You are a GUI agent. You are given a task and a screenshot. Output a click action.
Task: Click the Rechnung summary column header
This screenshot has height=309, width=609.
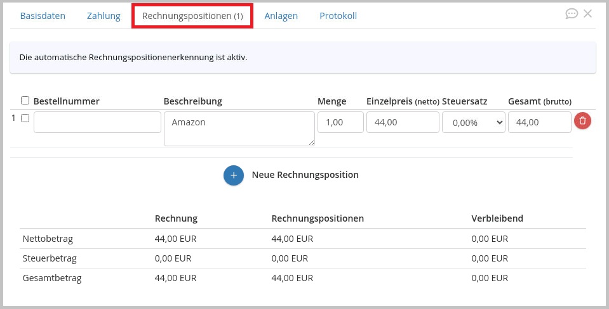(x=177, y=218)
